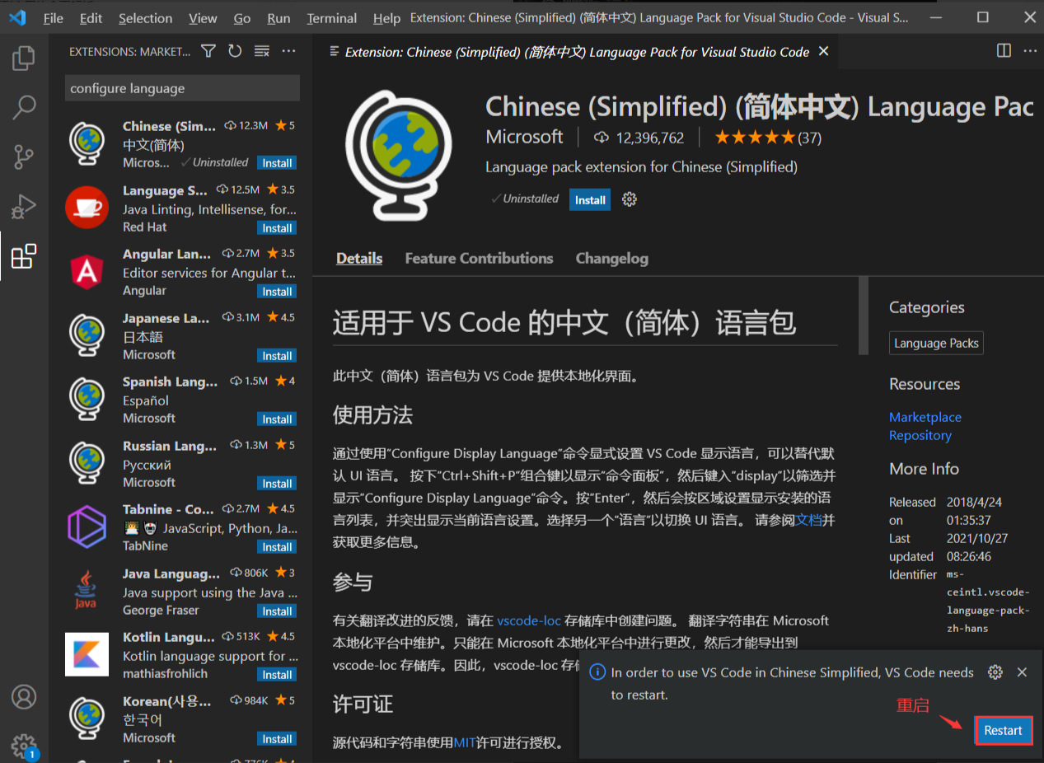The height and width of the screenshot is (763, 1044).
Task: Install Language Support for Java by Red Hat
Action: [x=277, y=228]
